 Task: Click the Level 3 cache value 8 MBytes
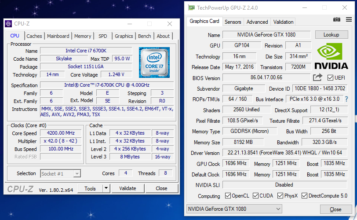pyautogui.click(x=130, y=157)
